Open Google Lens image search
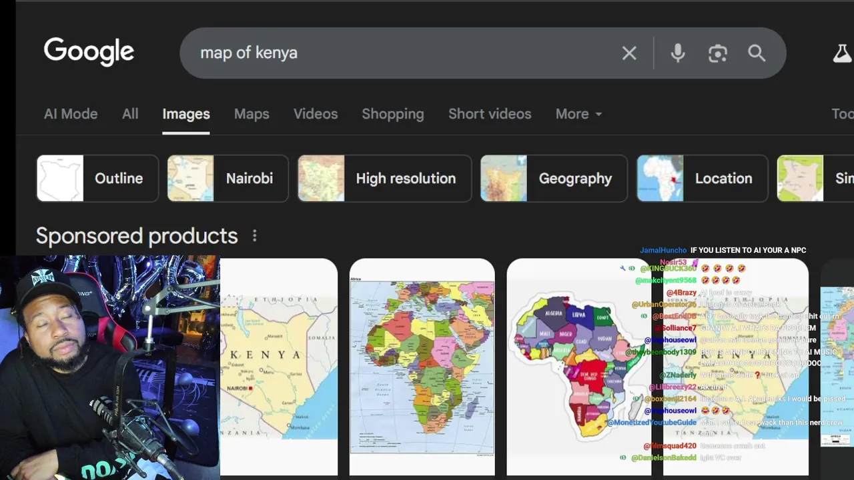 coord(718,53)
